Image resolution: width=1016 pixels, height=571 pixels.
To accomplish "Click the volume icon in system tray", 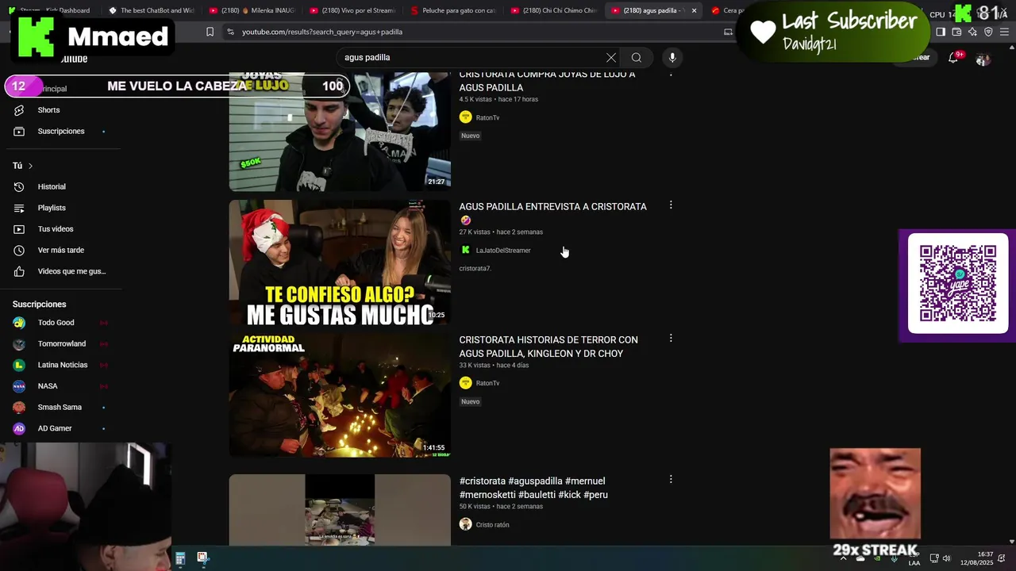I will pyautogui.click(x=946, y=558).
